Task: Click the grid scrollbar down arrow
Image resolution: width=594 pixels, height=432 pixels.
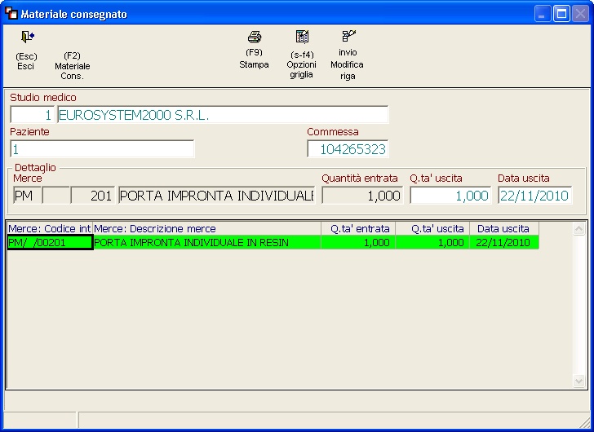Action: tap(578, 381)
